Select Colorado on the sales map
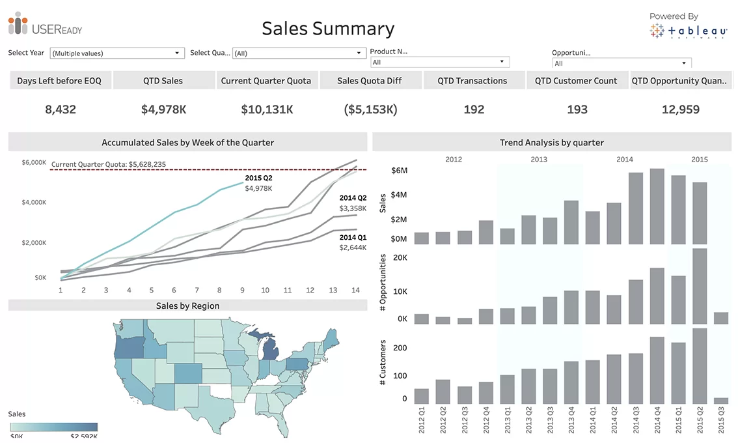738x443 pixels. (188, 373)
